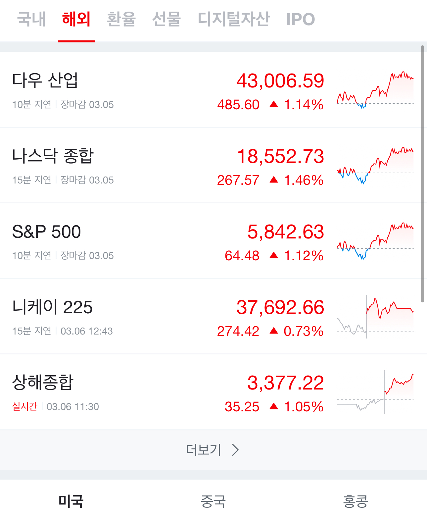Select the 중국 country tab
Screen dimensions: 427x520
point(213,501)
